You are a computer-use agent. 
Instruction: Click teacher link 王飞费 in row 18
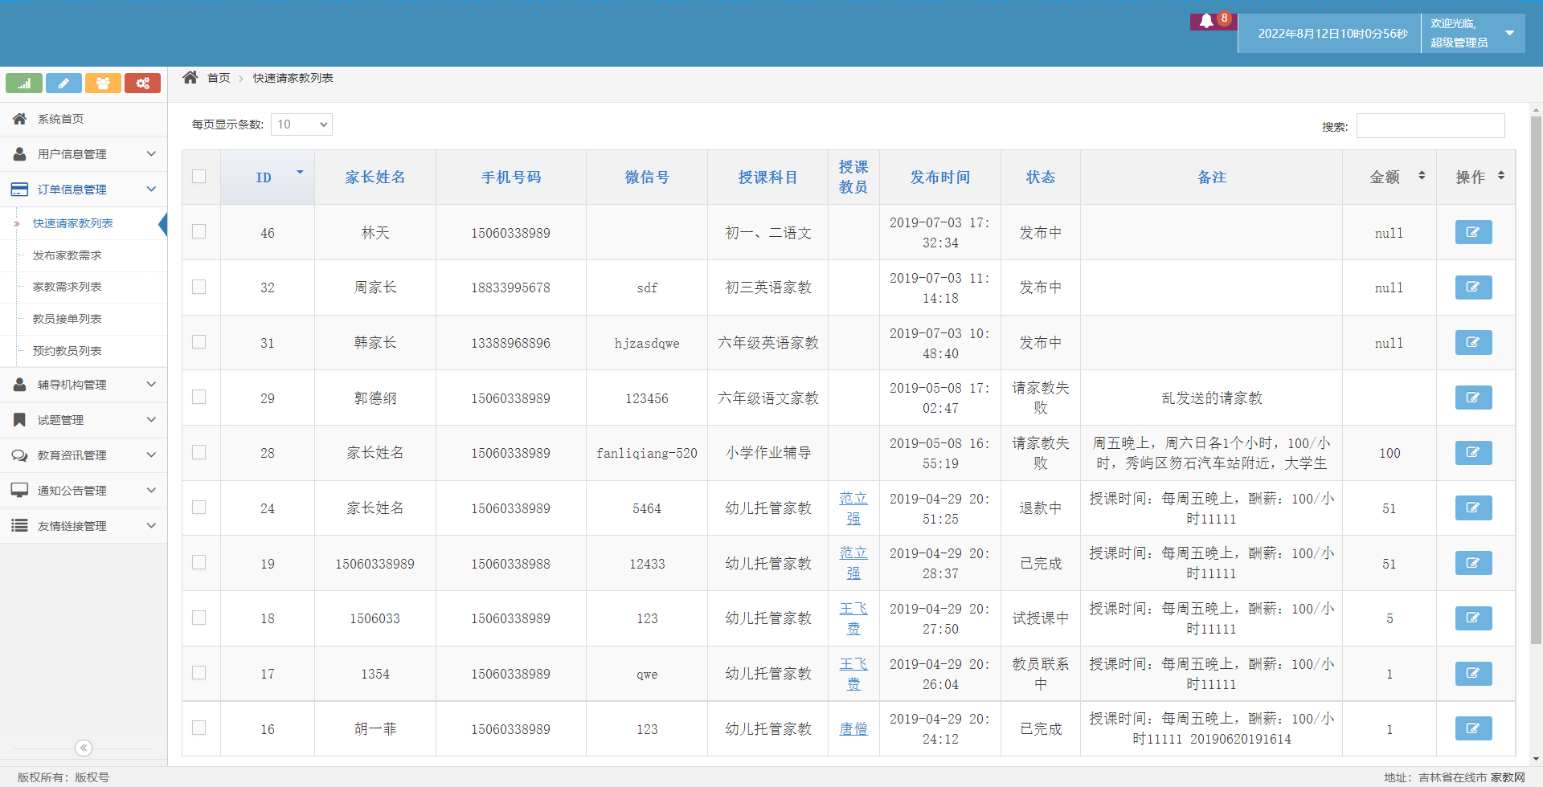pyautogui.click(x=853, y=618)
